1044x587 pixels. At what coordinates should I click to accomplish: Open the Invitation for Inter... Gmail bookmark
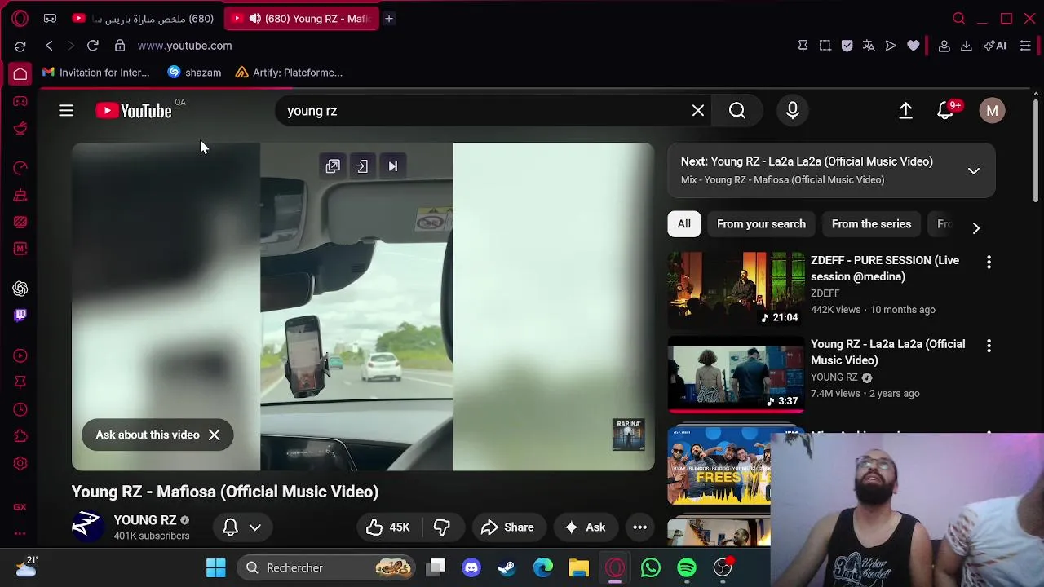click(x=96, y=73)
